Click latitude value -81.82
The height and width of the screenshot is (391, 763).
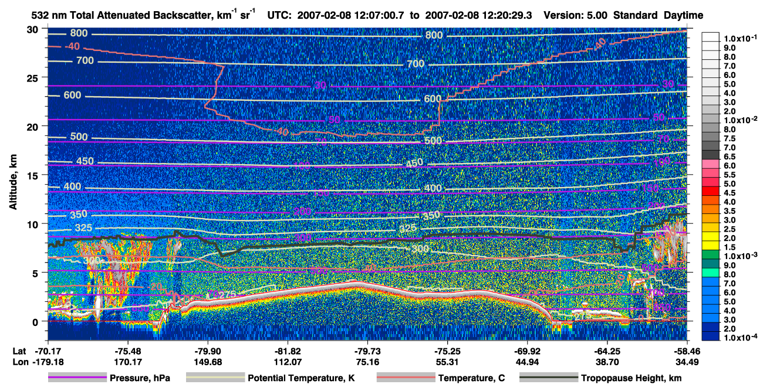288,351
